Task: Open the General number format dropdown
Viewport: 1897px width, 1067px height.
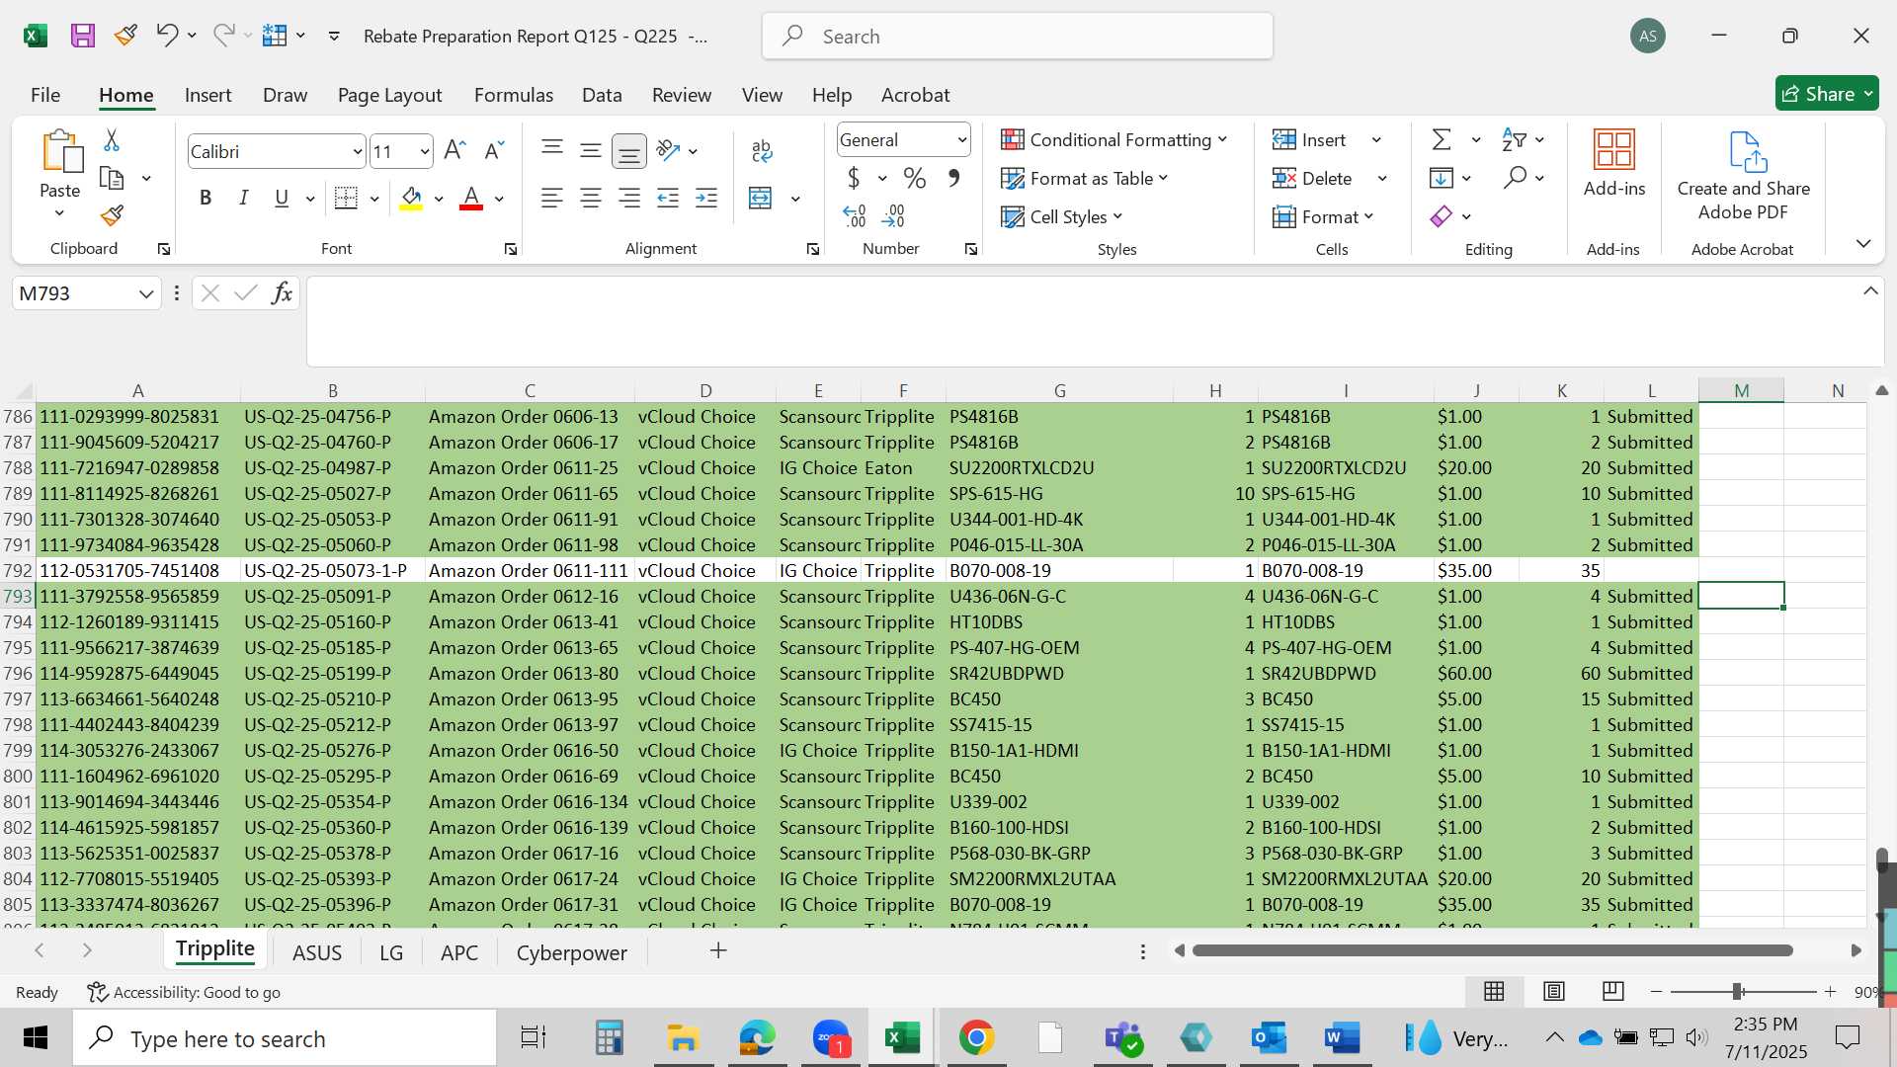Action: click(x=961, y=140)
